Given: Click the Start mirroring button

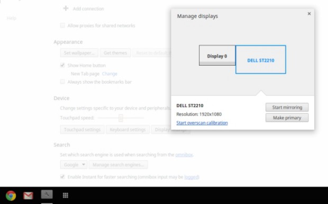Looking at the screenshot, I should click(287, 107).
